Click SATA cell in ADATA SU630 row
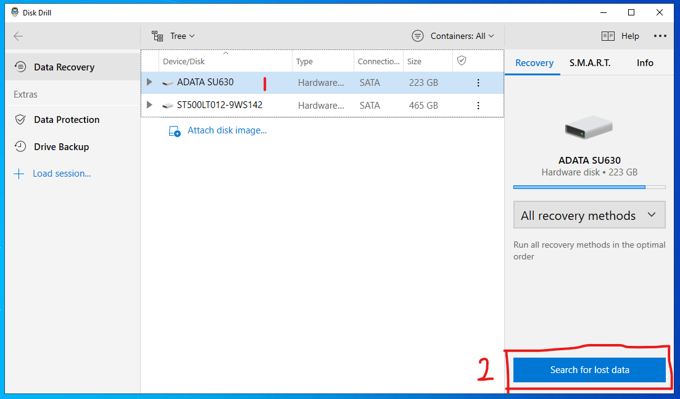The image size is (680, 399). click(x=370, y=83)
